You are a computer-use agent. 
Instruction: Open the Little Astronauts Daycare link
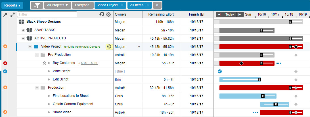(84, 47)
